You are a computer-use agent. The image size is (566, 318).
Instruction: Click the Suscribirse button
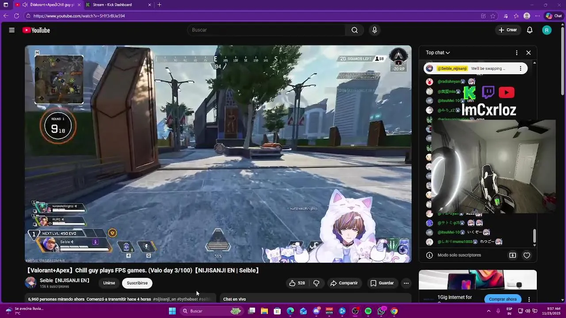(137, 283)
